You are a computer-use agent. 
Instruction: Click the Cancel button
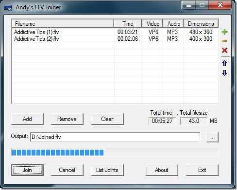(67, 170)
